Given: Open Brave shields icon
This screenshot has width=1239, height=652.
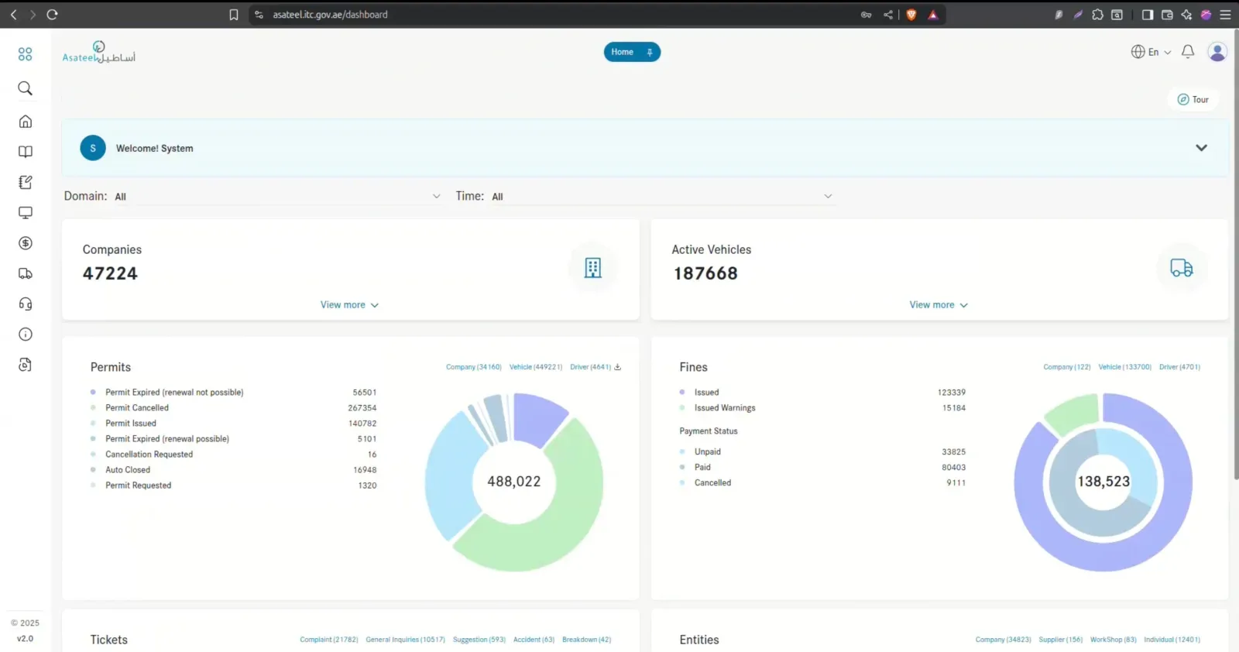Looking at the screenshot, I should click(911, 15).
